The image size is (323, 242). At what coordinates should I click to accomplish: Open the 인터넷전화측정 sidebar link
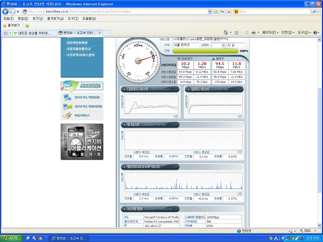pos(77,43)
